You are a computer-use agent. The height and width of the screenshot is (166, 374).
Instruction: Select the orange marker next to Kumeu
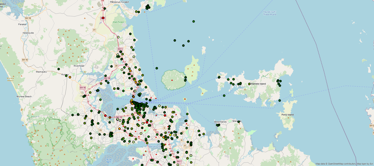pyautogui.click(x=70, y=77)
